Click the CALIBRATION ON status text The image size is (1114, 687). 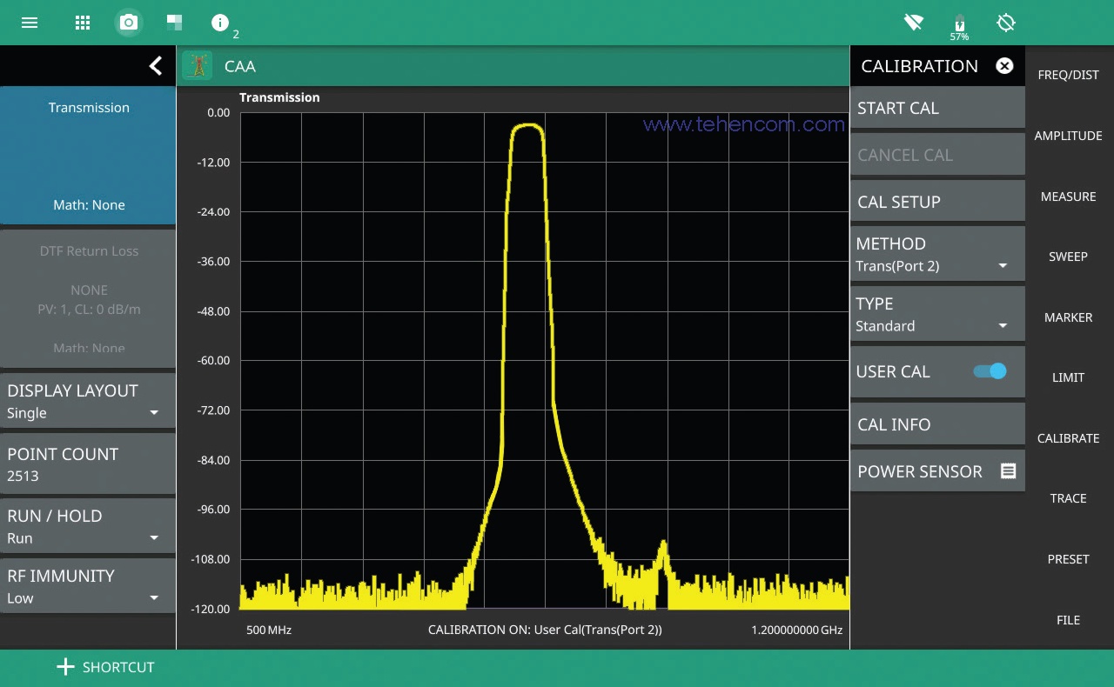(x=545, y=630)
